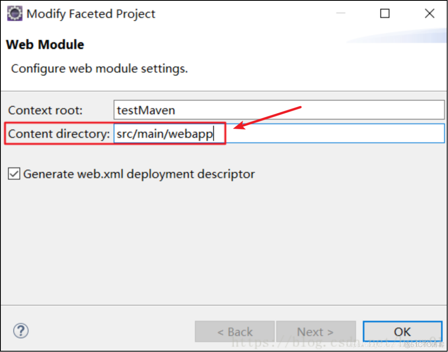
Task: Click the disabled 'Next >' button
Action: (x=315, y=331)
